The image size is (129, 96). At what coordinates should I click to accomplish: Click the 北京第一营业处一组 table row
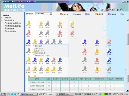(76, 82)
